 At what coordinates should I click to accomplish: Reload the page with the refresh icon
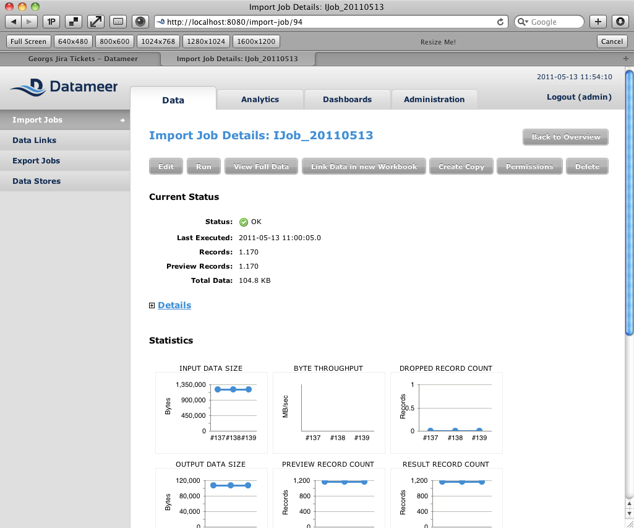[x=500, y=22]
